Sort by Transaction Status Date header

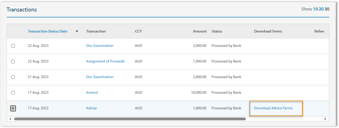[47, 31]
